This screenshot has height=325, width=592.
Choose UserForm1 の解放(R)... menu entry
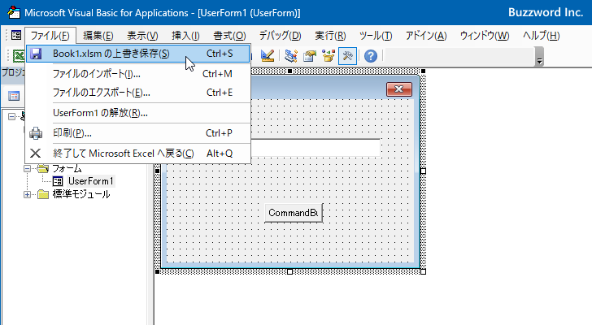(138, 113)
